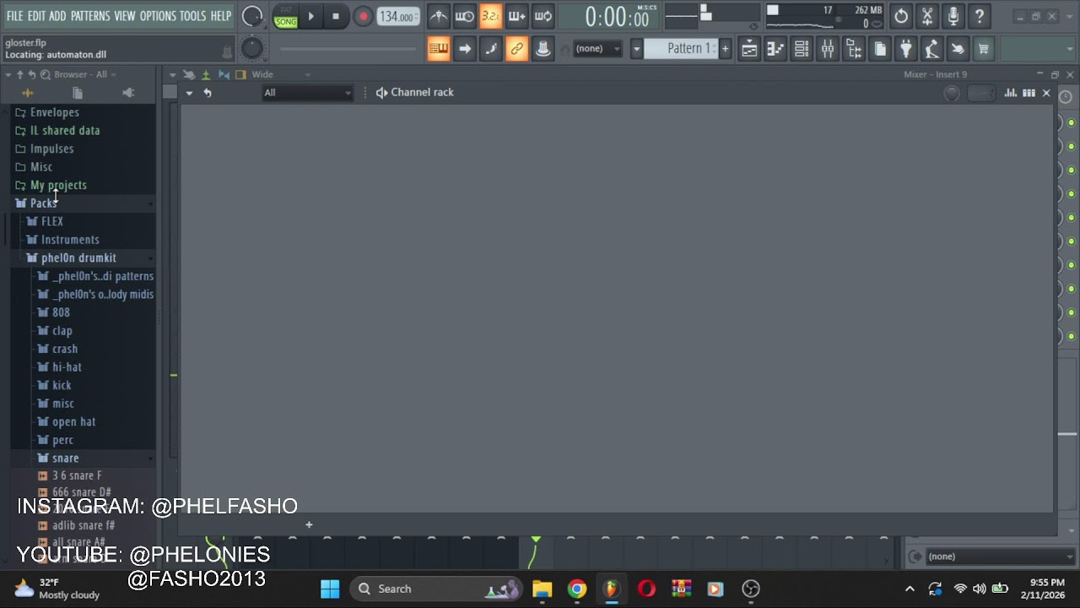Toggle Channel rack graph editor icon
Screen dimensions: 1080x608
coord(1010,93)
